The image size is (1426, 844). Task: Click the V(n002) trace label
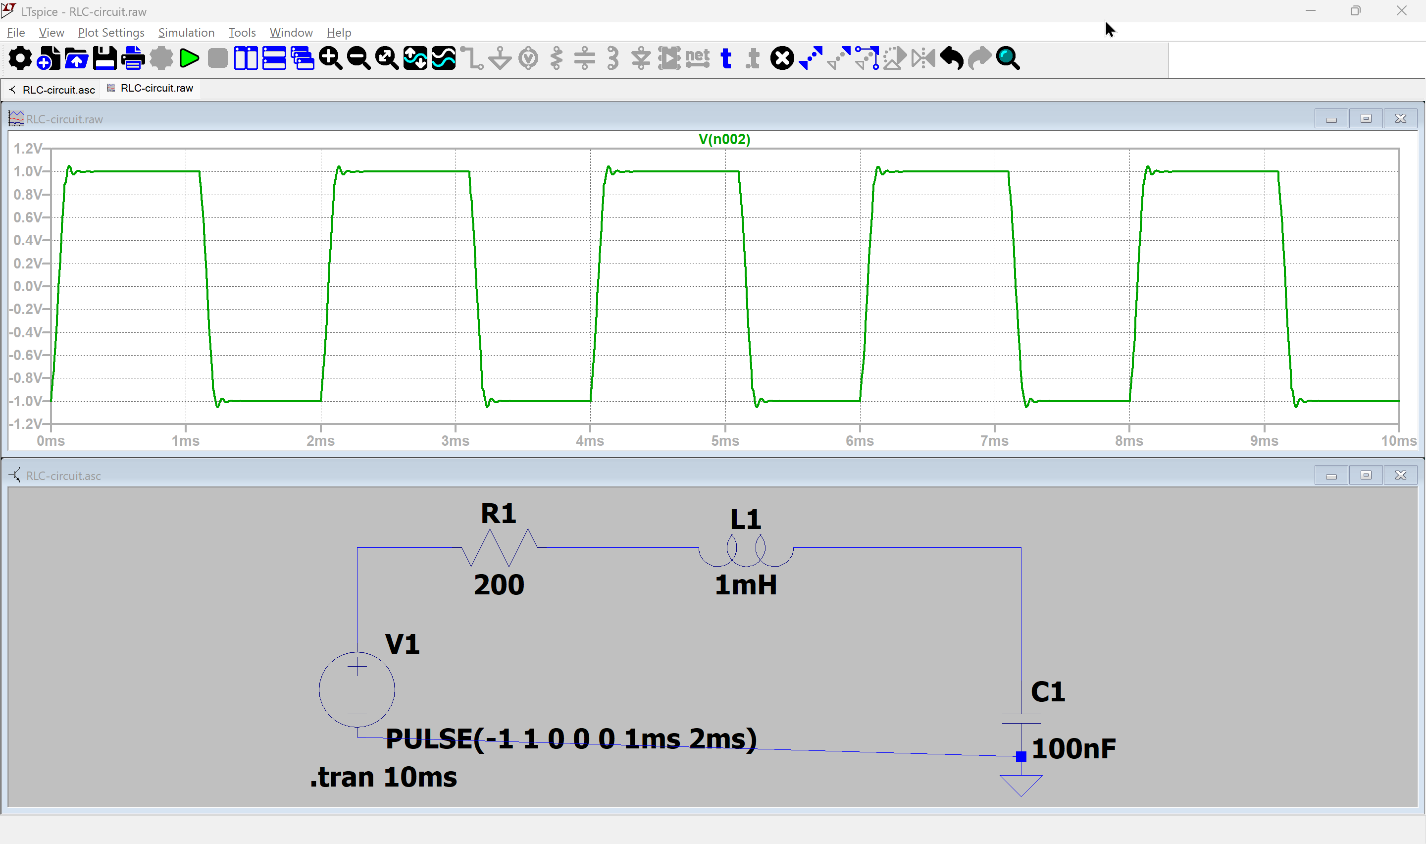click(724, 139)
